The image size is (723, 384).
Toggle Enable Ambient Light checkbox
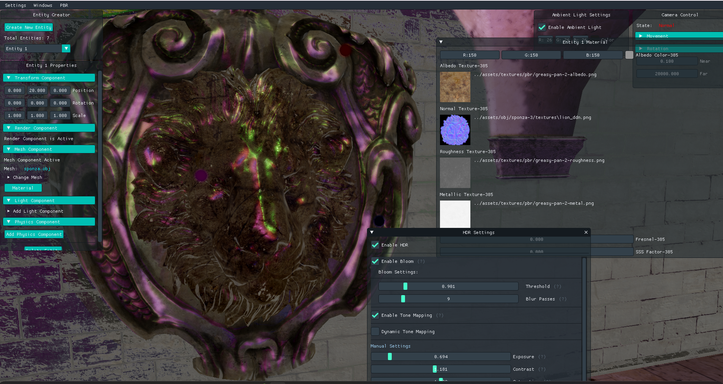point(542,27)
